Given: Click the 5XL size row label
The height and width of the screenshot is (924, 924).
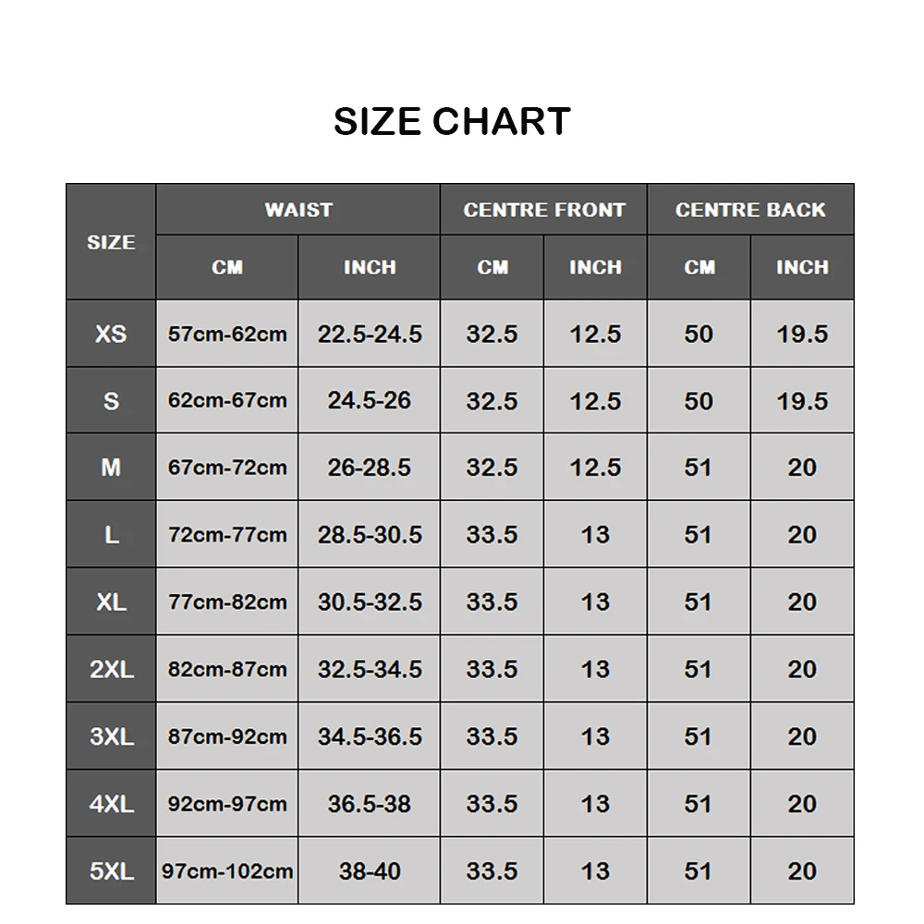Looking at the screenshot, I should tap(111, 870).
